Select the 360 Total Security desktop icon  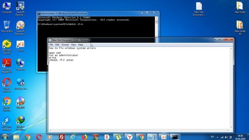click(7, 47)
